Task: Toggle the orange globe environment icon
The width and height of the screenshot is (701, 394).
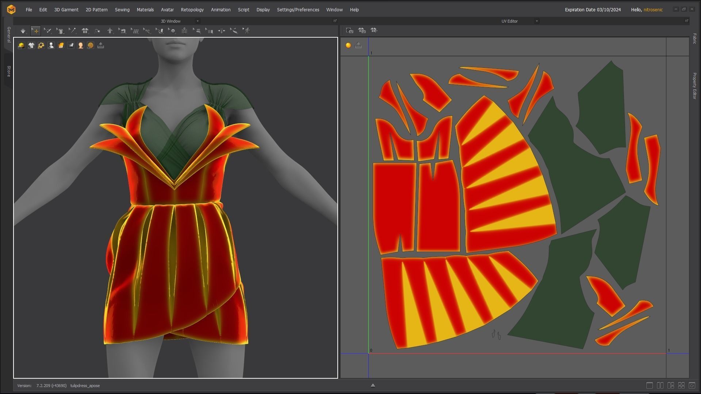Action: (91, 45)
